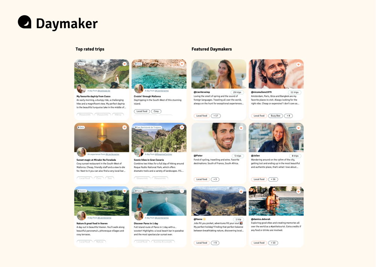Open the 29 trips badge for LienVerwimp

tap(237, 92)
